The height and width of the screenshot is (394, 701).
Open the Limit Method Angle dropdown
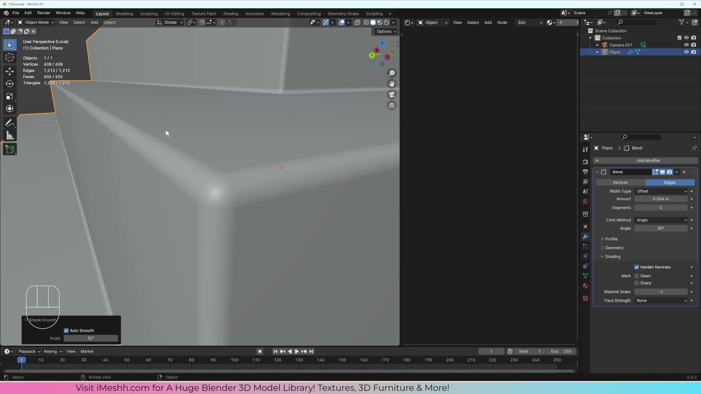coord(661,220)
